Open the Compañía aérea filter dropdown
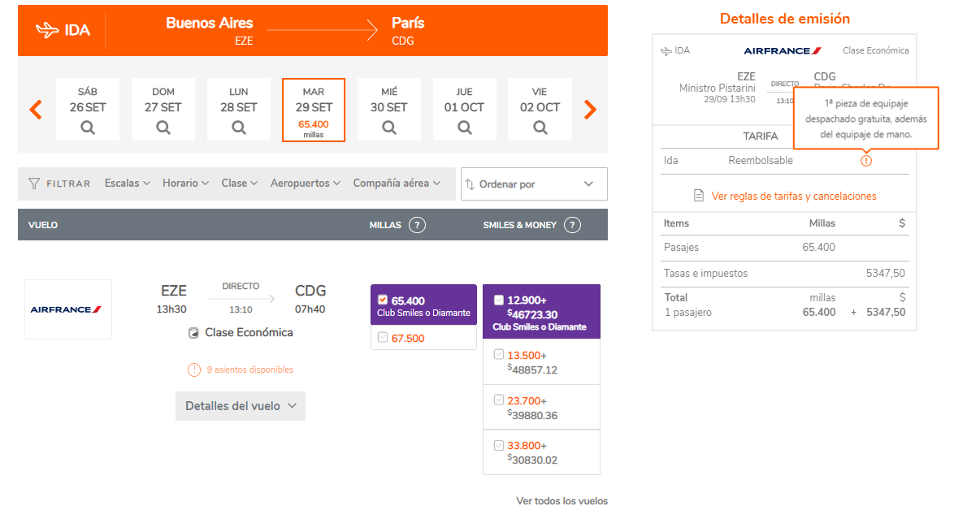The image size is (967, 510). (397, 184)
